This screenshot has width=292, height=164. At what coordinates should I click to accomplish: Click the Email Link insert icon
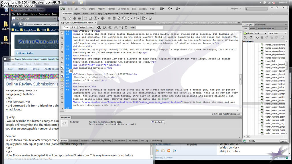click(x=70, y=18)
